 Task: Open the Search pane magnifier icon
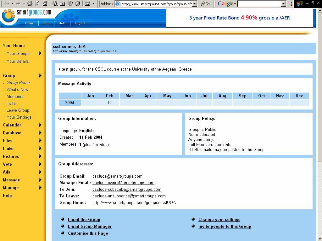click(x=55, y=3)
